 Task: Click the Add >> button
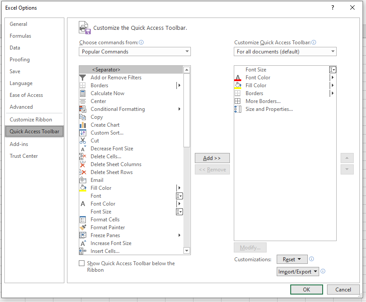point(212,158)
